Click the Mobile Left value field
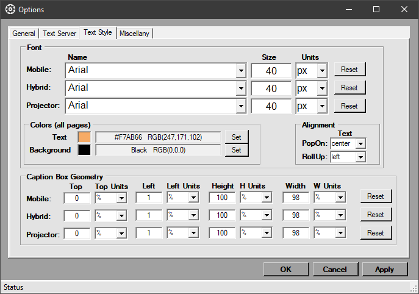This screenshot has height=294, width=419. point(149,198)
